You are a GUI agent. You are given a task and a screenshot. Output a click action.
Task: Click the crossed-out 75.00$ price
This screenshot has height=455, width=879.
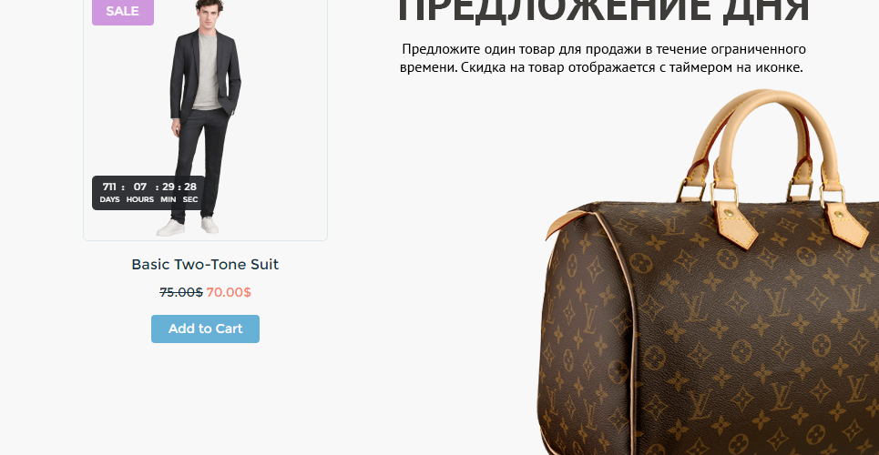181,292
